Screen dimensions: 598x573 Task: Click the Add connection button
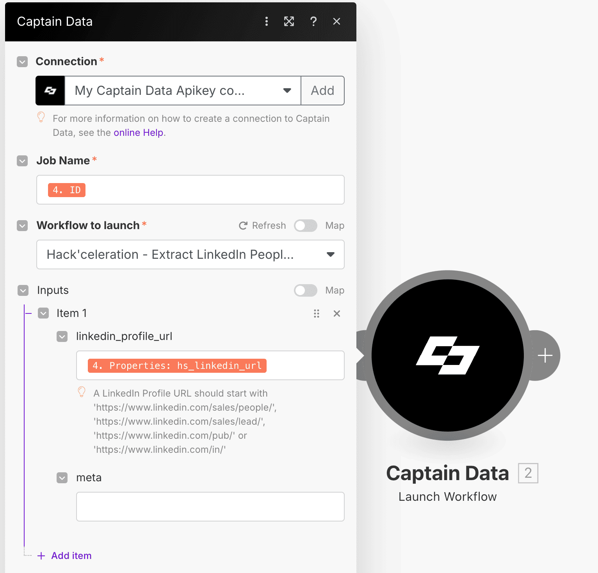322,91
